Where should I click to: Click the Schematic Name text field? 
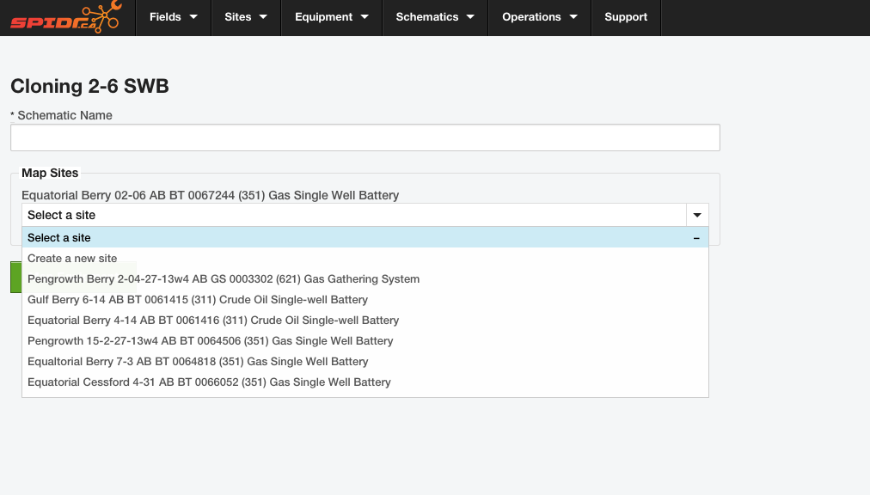[x=365, y=137]
